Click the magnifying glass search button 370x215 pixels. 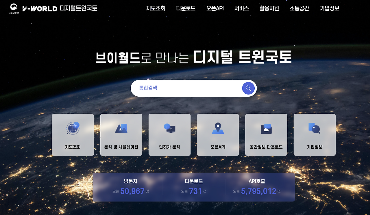click(x=248, y=88)
